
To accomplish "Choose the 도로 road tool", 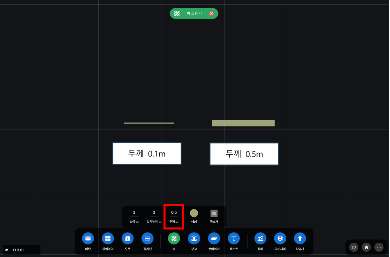I will pyautogui.click(x=127, y=238).
